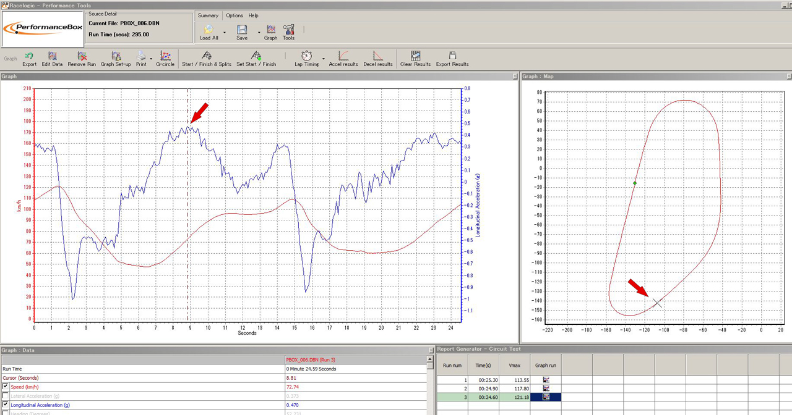
Task: Uncheck the Speed (km/h) checkbox
Action: click(6, 387)
